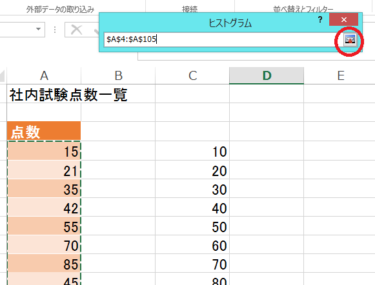Select cell with value 10 in column C
This screenshot has width=375, height=285.
[192, 151]
